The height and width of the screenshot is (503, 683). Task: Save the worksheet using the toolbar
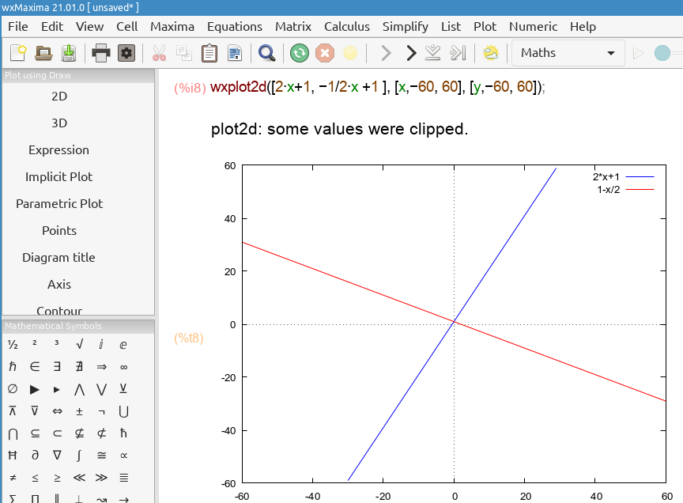69,53
